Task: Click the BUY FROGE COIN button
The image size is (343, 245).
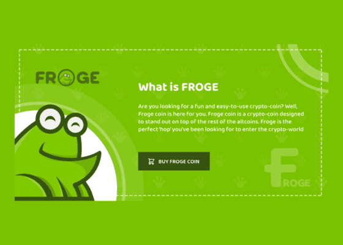Action: 174,161
